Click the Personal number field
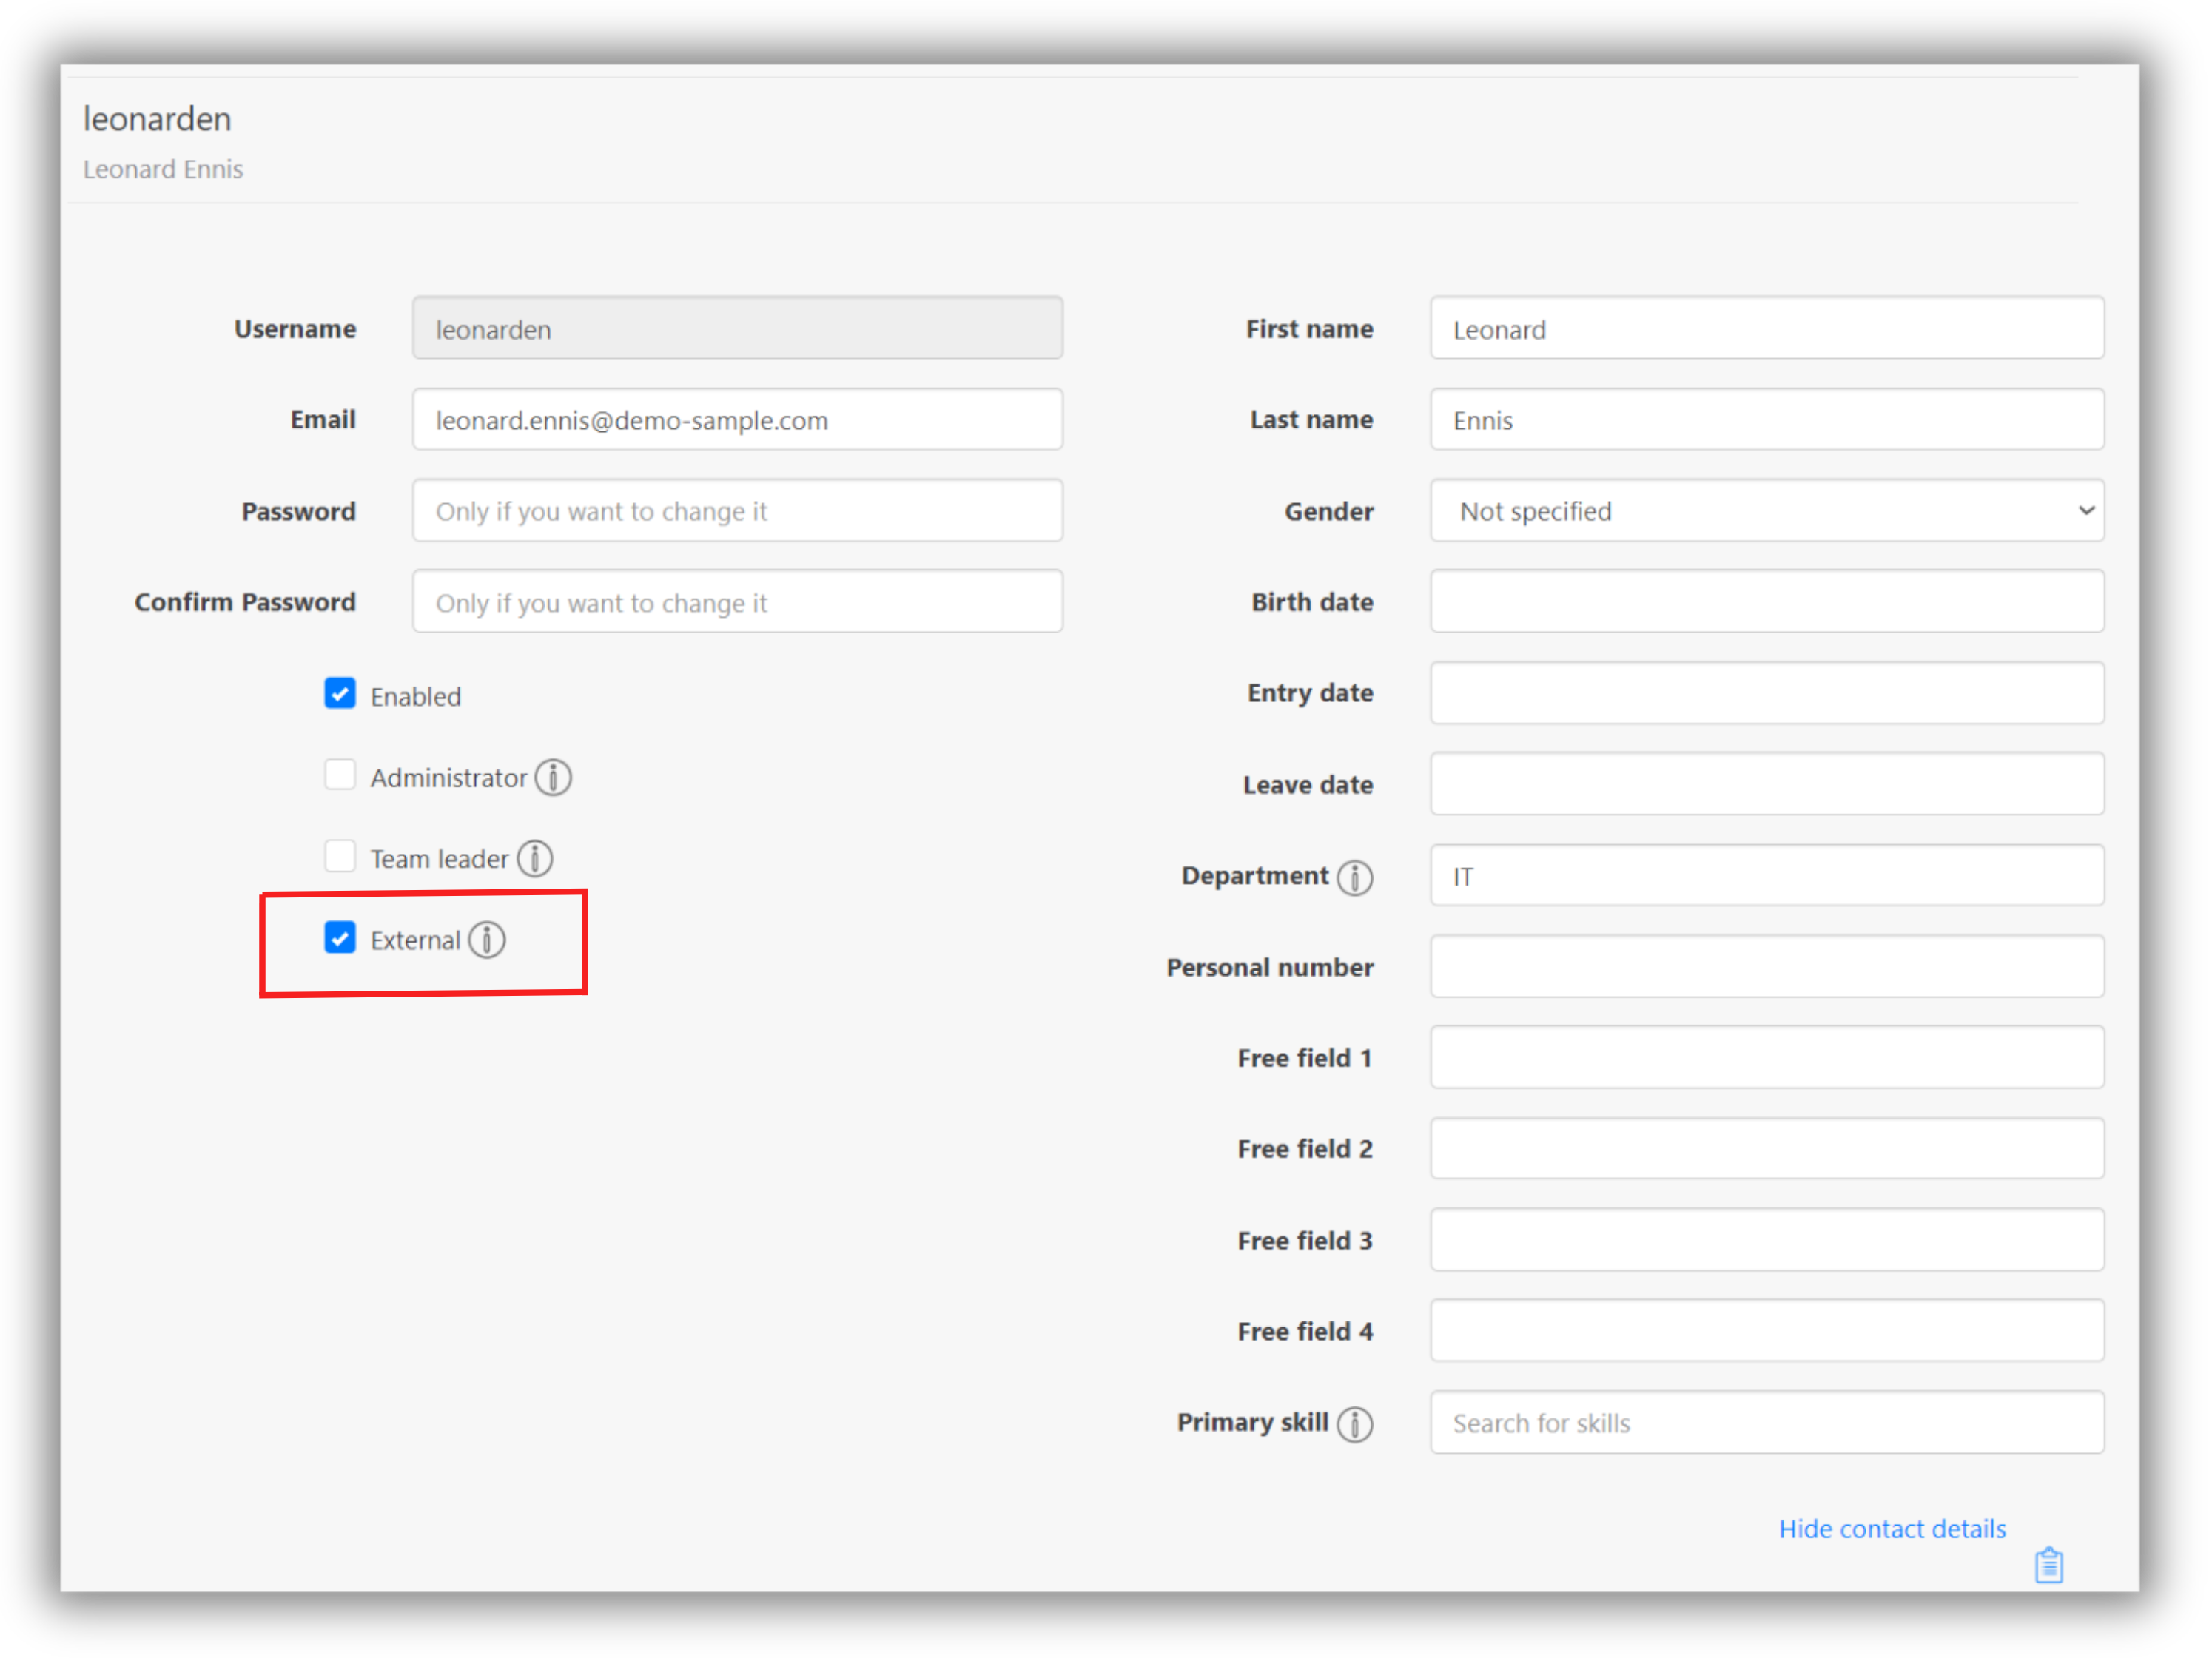 [x=1766, y=967]
